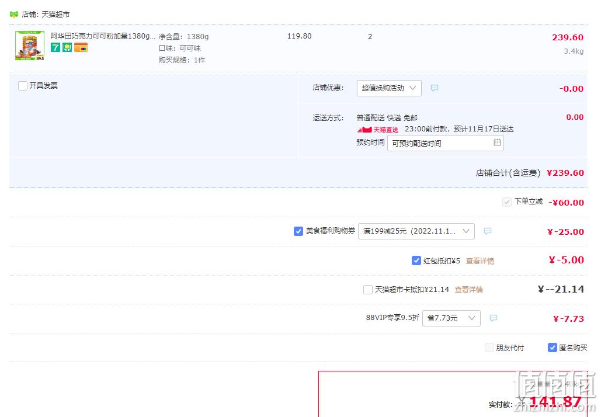Click the ¥-25.00 coupon amount
Screen dimensions: 601x417
coord(566,232)
